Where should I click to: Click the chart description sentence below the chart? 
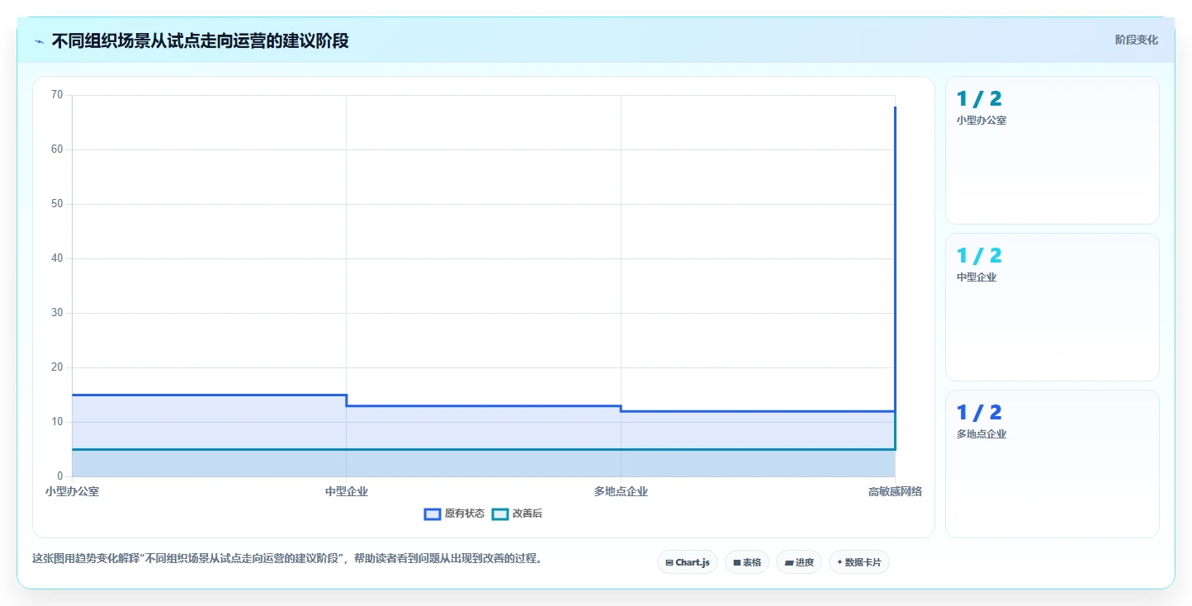[x=289, y=558]
